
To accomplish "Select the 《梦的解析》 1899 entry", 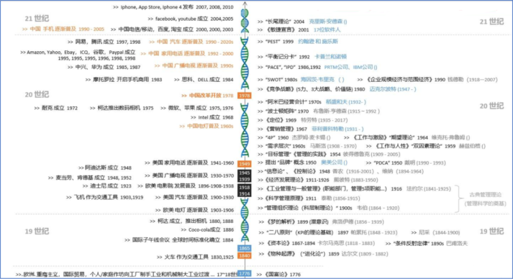I will [321, 222].
